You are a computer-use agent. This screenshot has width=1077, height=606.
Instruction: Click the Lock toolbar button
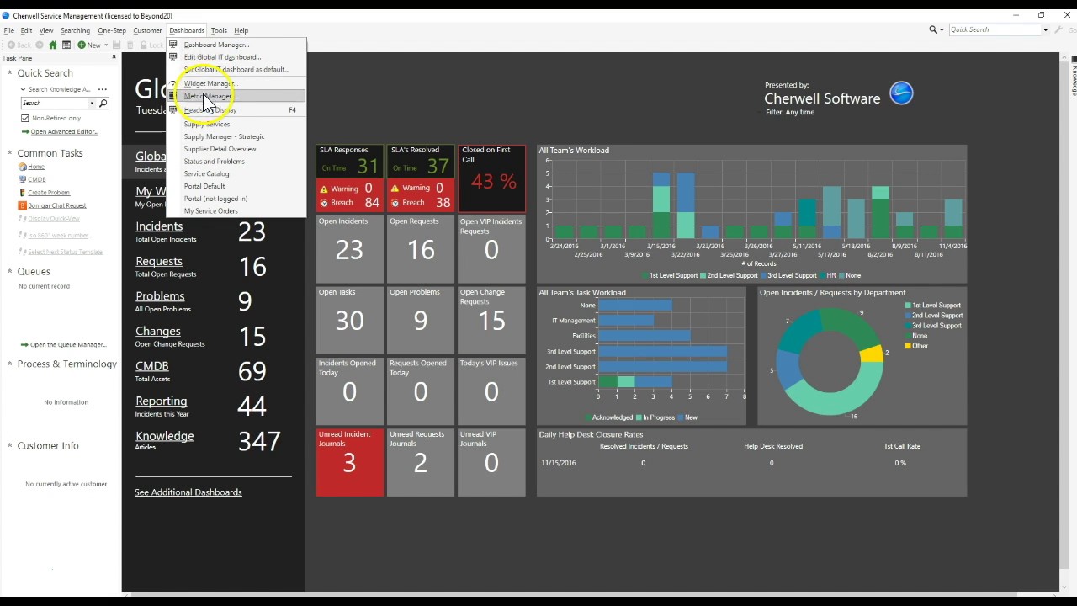point(151,45)
